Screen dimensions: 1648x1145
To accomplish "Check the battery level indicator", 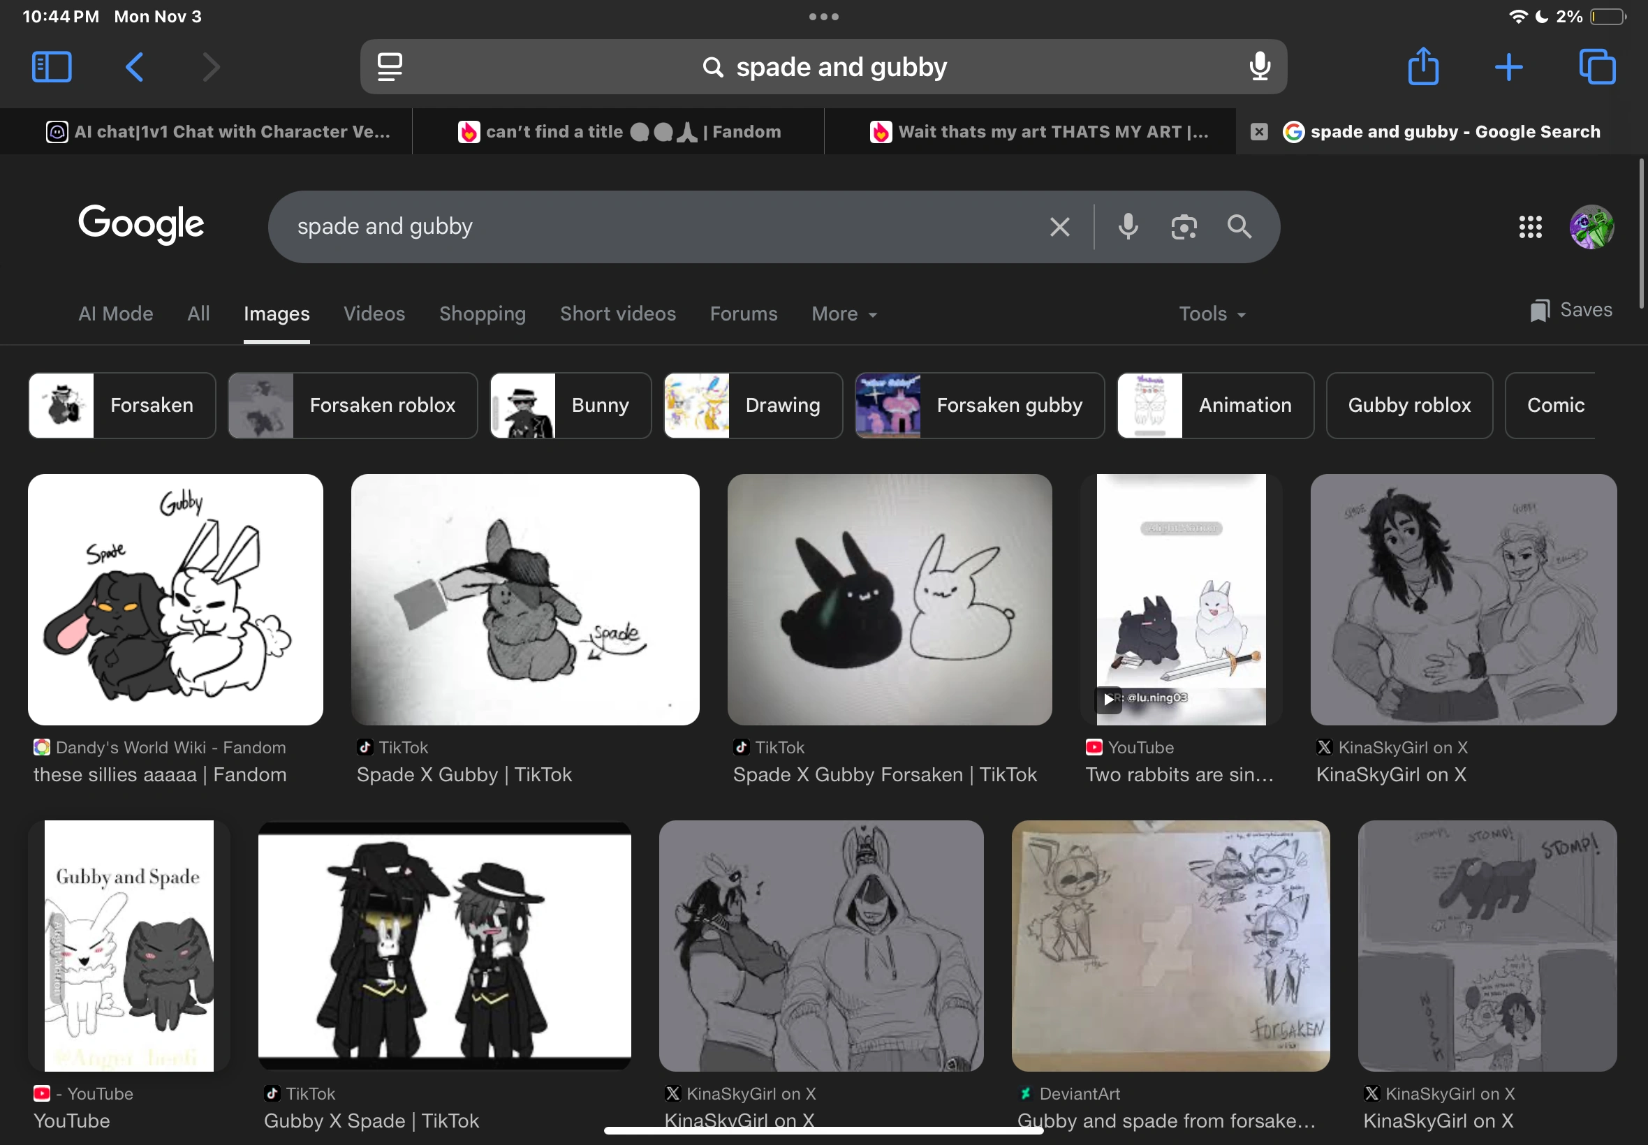I will (1605, 16).
